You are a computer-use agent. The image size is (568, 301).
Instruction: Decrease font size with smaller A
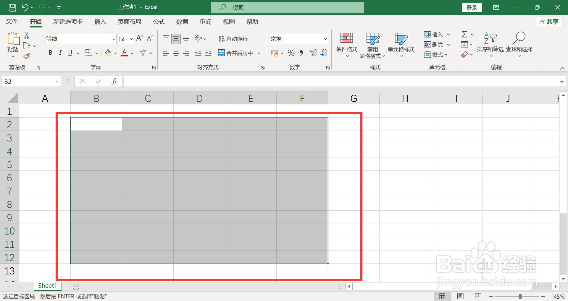click(150, 38)
